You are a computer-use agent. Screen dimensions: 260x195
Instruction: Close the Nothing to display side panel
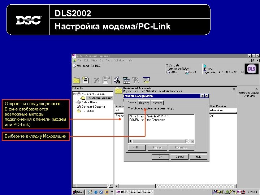pos(256,89)
